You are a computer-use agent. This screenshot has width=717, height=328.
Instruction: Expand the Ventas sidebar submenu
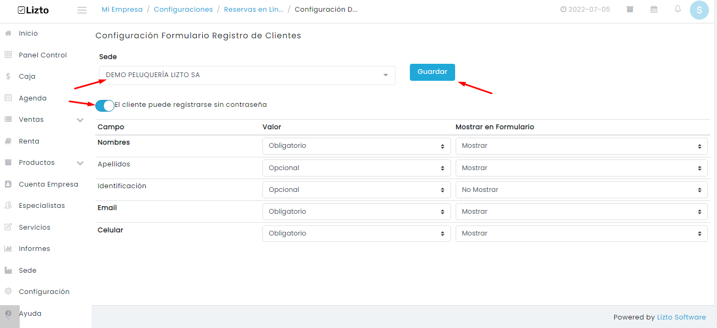click(x=80, y=120)
